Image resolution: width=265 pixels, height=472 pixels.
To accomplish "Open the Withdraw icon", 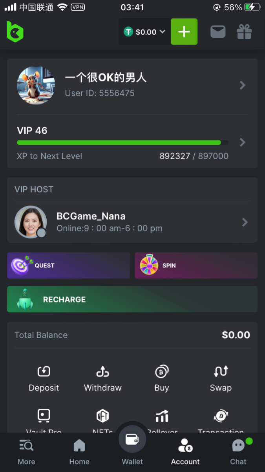I will click(102, 371).
